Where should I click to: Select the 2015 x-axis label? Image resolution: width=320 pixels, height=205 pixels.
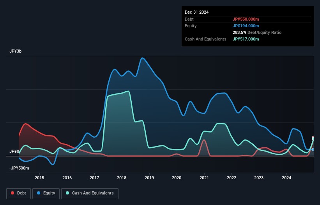tap(39, 178)
